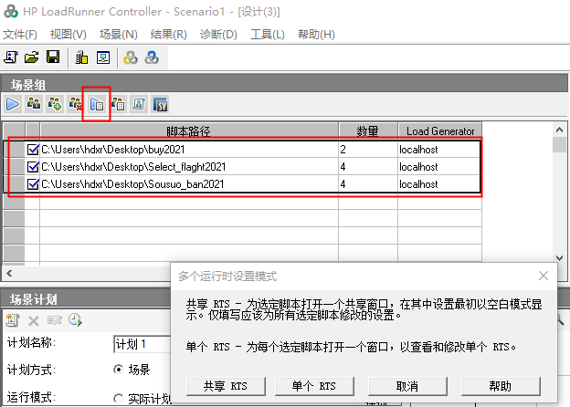Click the New Schedule icon in scenario plan
570x407 pixels.
13,320
